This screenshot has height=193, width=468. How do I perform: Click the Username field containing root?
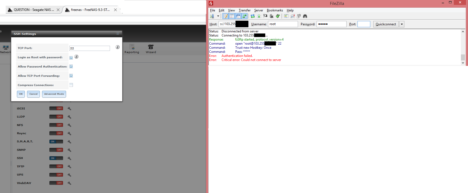coord(283,24)
